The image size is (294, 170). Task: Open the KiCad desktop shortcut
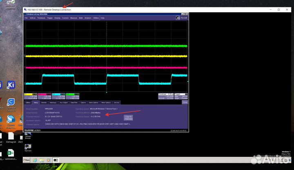click(11, 86)
